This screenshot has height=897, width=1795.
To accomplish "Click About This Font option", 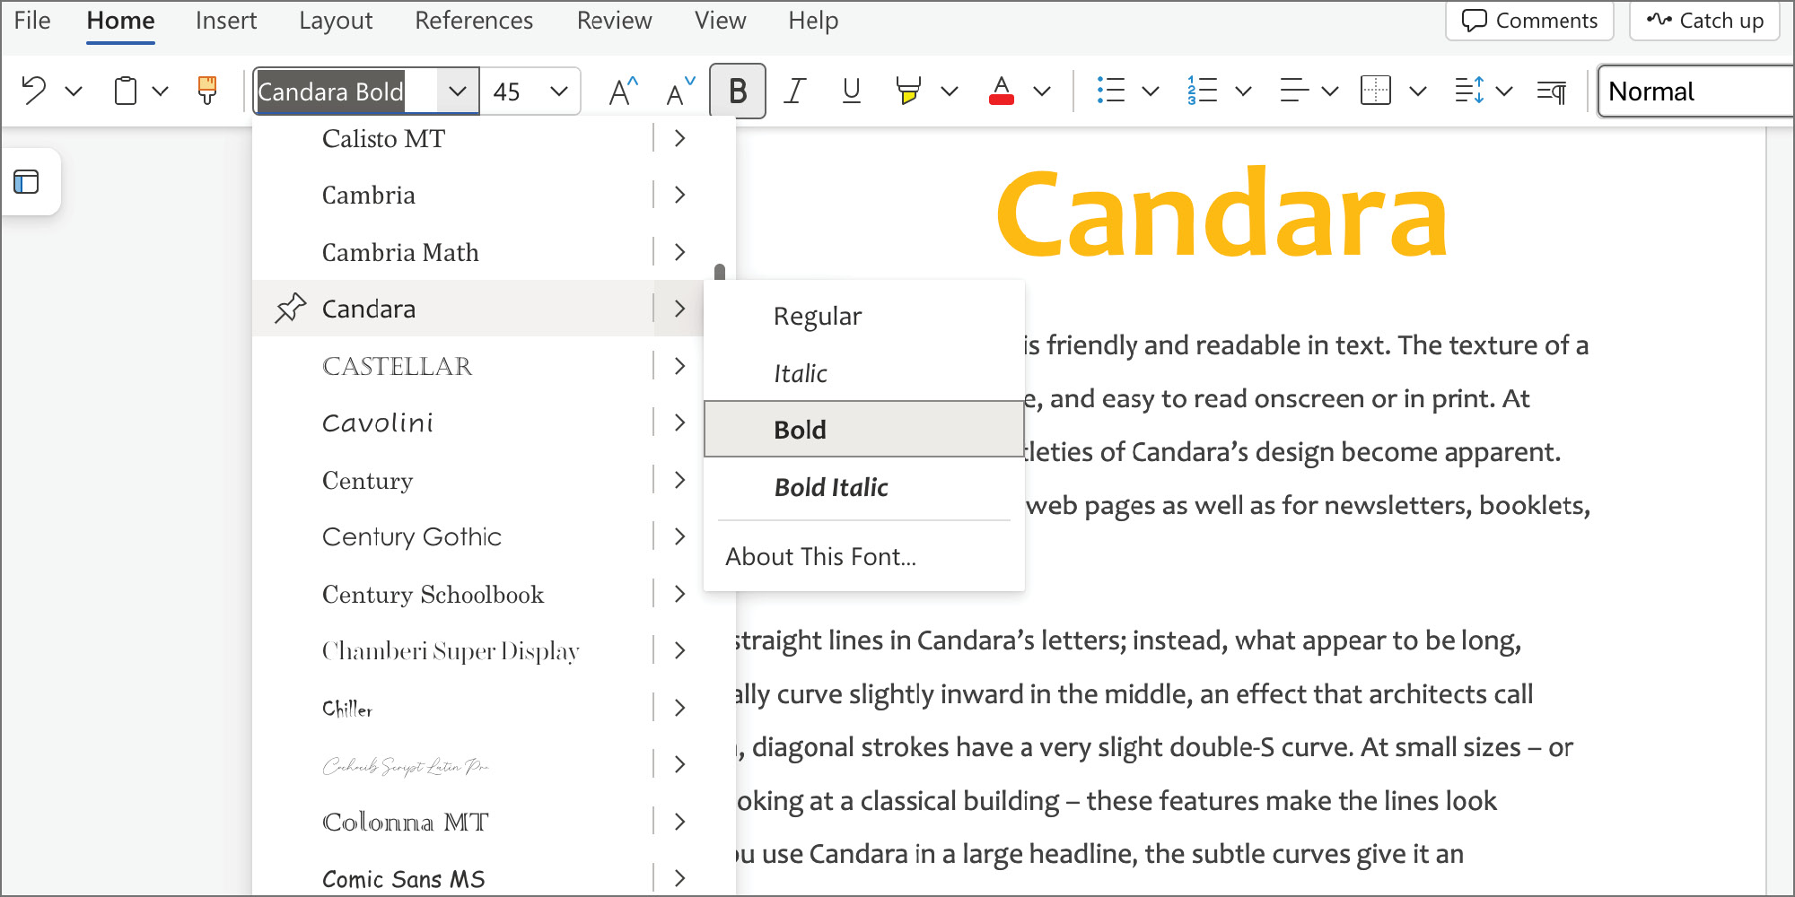I will pyautogui.click(x=820, y=556).
